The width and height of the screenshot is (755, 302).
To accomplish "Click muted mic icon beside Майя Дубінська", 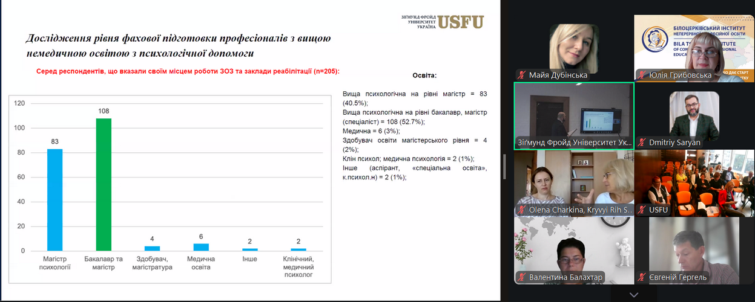I will pyautogui.click(x=521, y=75).
